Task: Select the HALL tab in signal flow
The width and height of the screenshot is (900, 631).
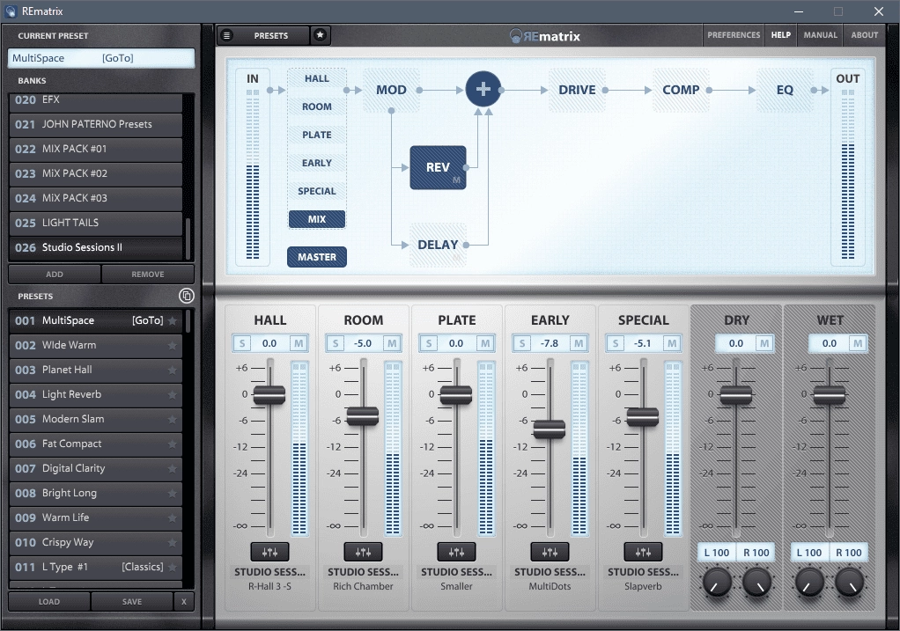Action: [317, 78]
